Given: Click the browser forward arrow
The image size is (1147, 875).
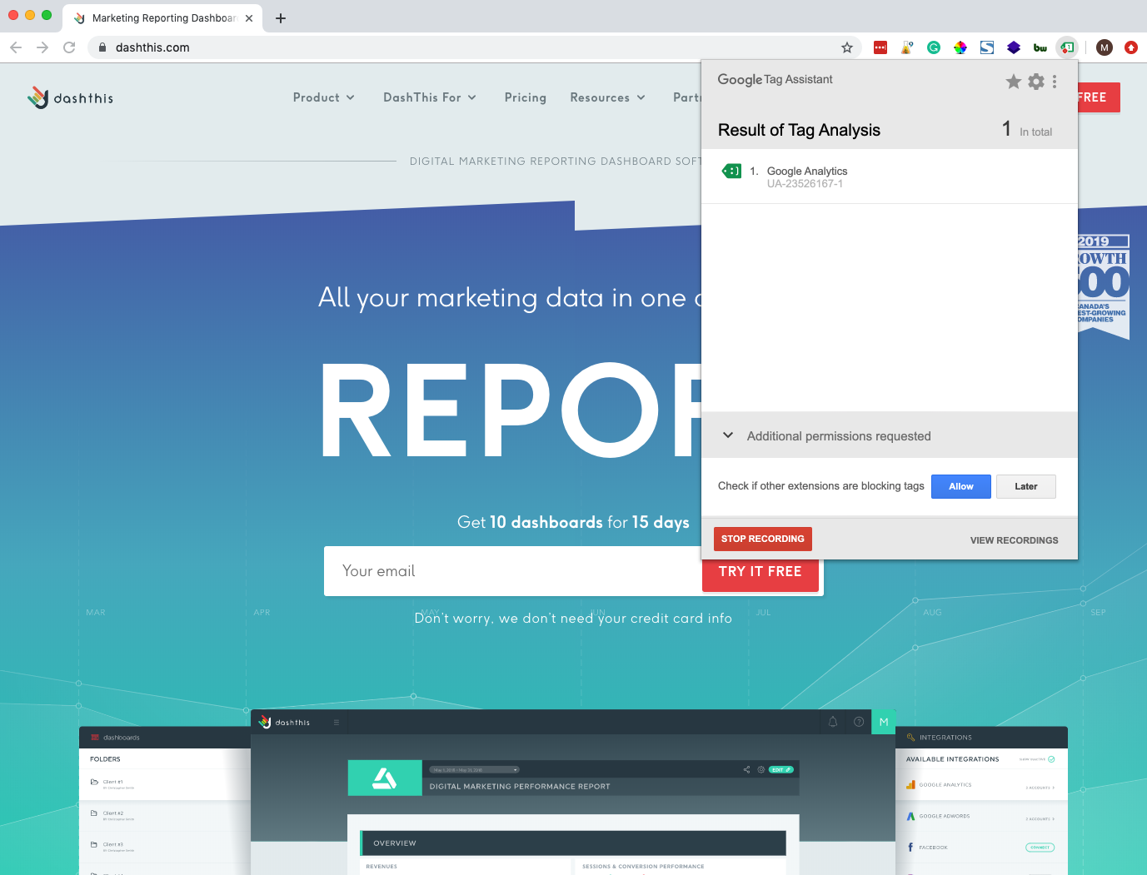Looking at the screenshot, I should pos(42,47).
